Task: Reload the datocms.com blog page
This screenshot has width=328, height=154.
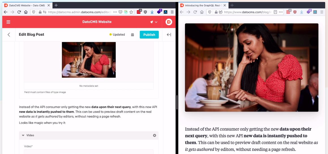Action: [195, 12]
